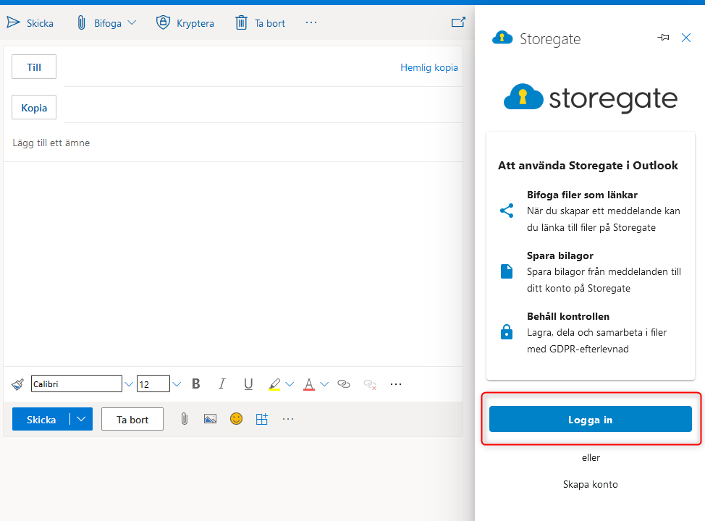Viewport: 705px width, 521px height.
Task: Click the 'Lägg till ett ämne' subject field
Action: click(x=233, y=143)
